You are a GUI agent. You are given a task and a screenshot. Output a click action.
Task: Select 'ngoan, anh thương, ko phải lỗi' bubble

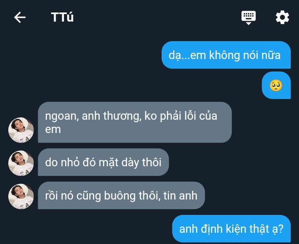(135, 122)
